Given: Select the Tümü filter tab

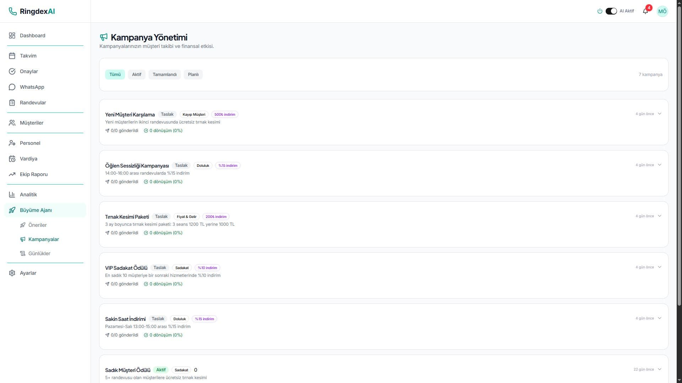Looking at the screenshot, I should pyautogui.click(x=115, y=75).
